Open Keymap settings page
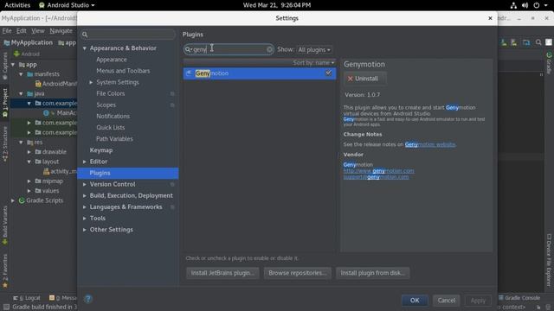Image resolution: width=554 pixels, height=311 pixels. click(101, 150)
